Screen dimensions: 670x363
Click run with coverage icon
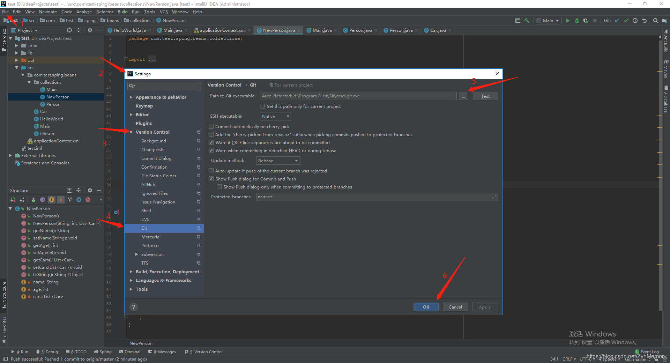[586, 21]
